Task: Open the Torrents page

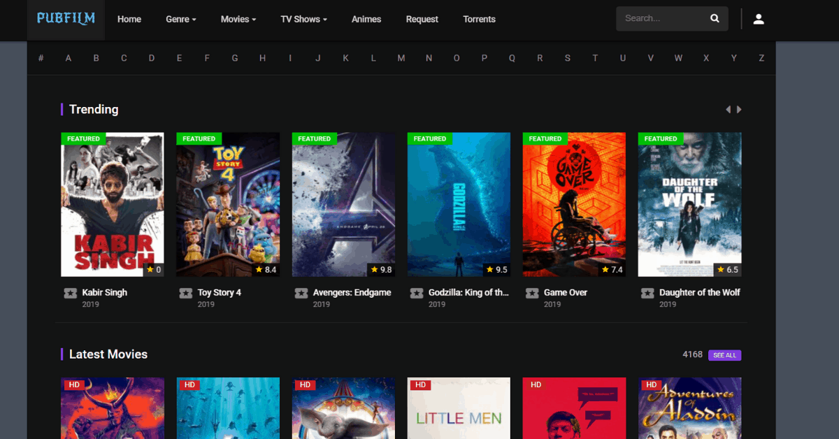Action: [479, 20]
